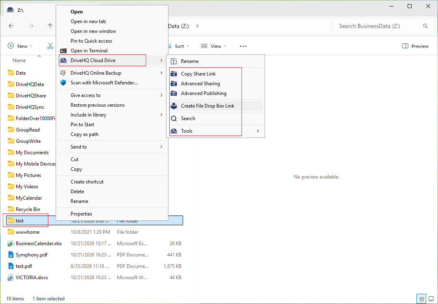Switch to details view icon in status bar
This screenshot has width=438, height=304.
[421, 298]
